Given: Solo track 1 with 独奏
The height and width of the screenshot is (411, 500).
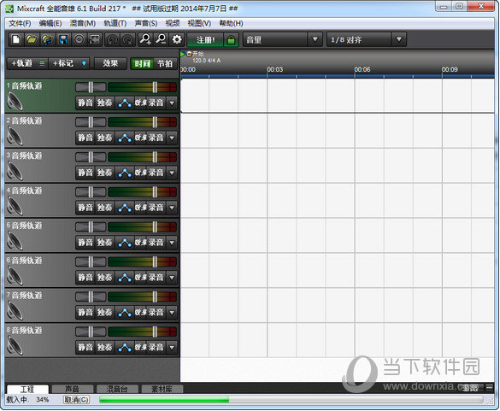Looking at the screenshot, I should point(104,103).
